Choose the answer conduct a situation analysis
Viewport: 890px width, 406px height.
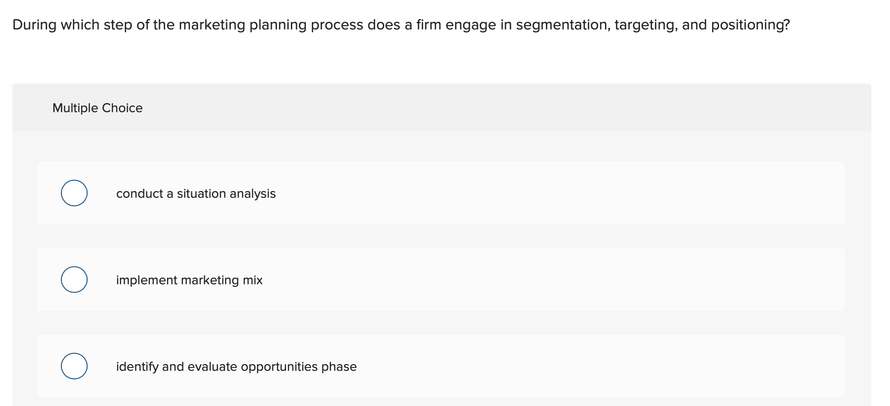click(196, 193)
